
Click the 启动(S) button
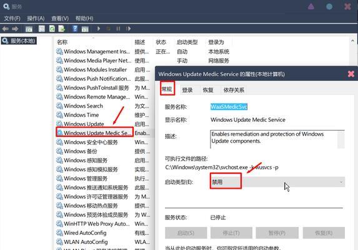(x=186, y=233)
